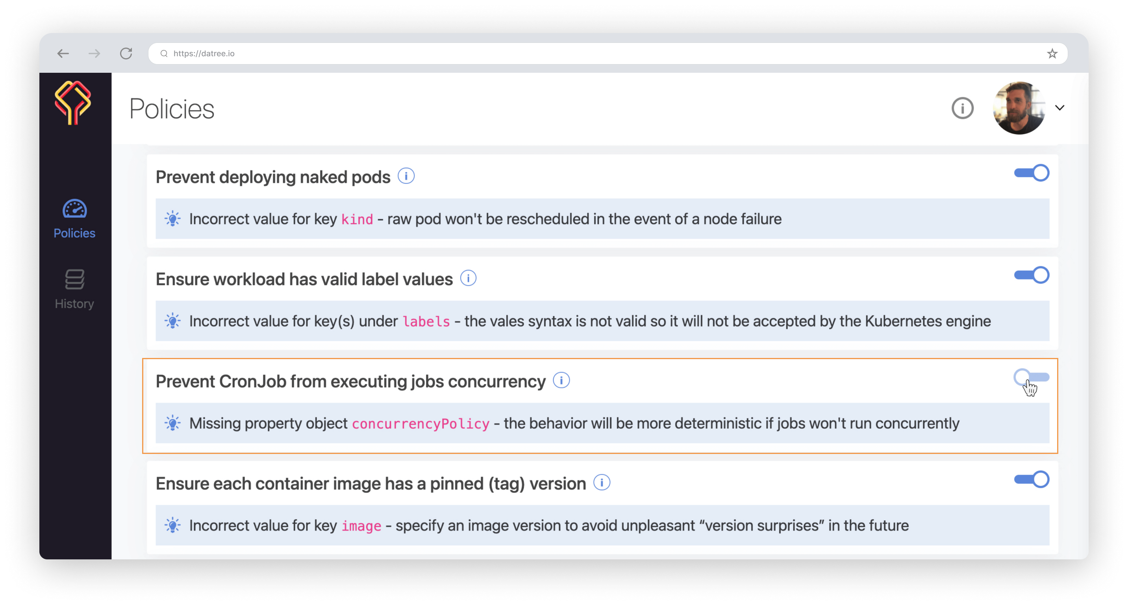Click the header help info icon
Image resolution: width=1128 pixels, height=605 pixels.
coord(962,108)
